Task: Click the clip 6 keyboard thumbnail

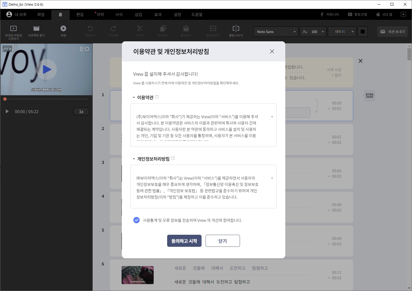Action: tap(138, 275)
